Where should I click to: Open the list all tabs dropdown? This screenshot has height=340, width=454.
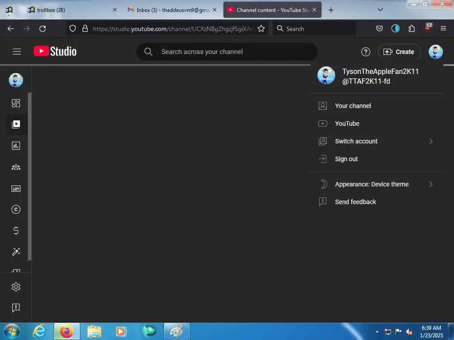point(380,10)
